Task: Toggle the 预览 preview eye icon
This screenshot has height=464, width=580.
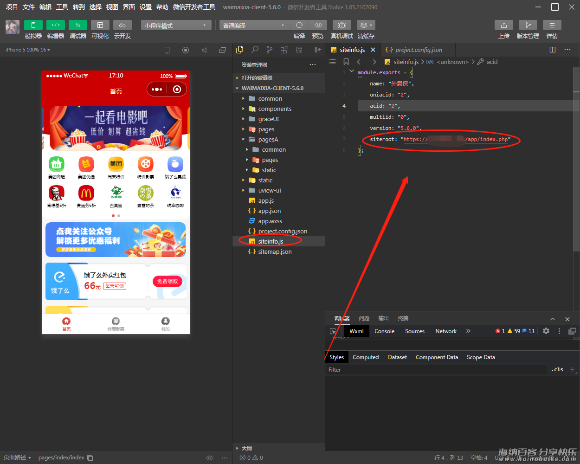Action: click(x=318, y=25)
